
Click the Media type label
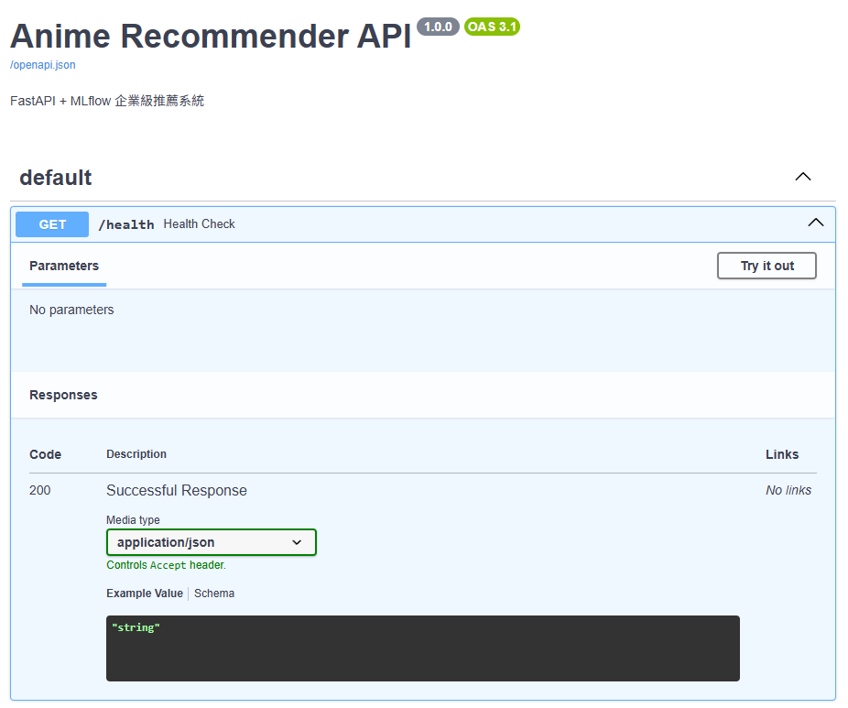point(133,520)
